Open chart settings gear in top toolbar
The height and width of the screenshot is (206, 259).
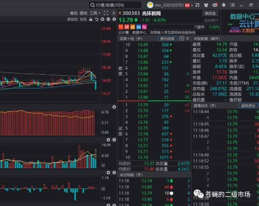click(x=114, y=19)
